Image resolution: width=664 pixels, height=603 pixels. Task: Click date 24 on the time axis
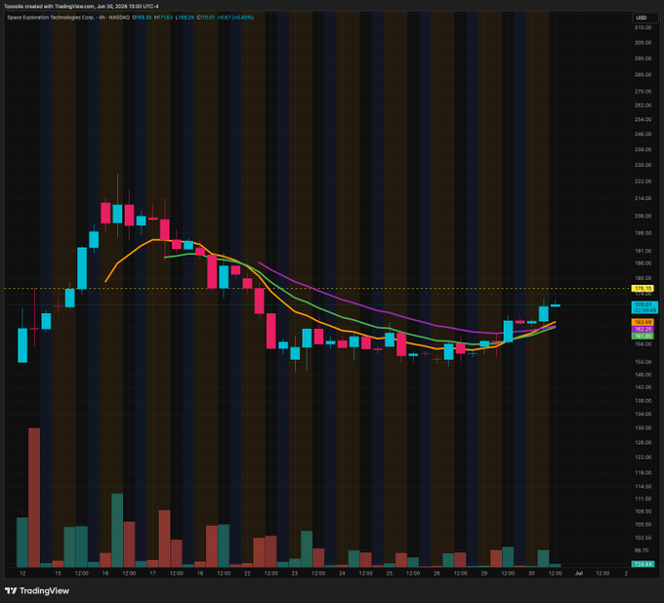[342, 574]
